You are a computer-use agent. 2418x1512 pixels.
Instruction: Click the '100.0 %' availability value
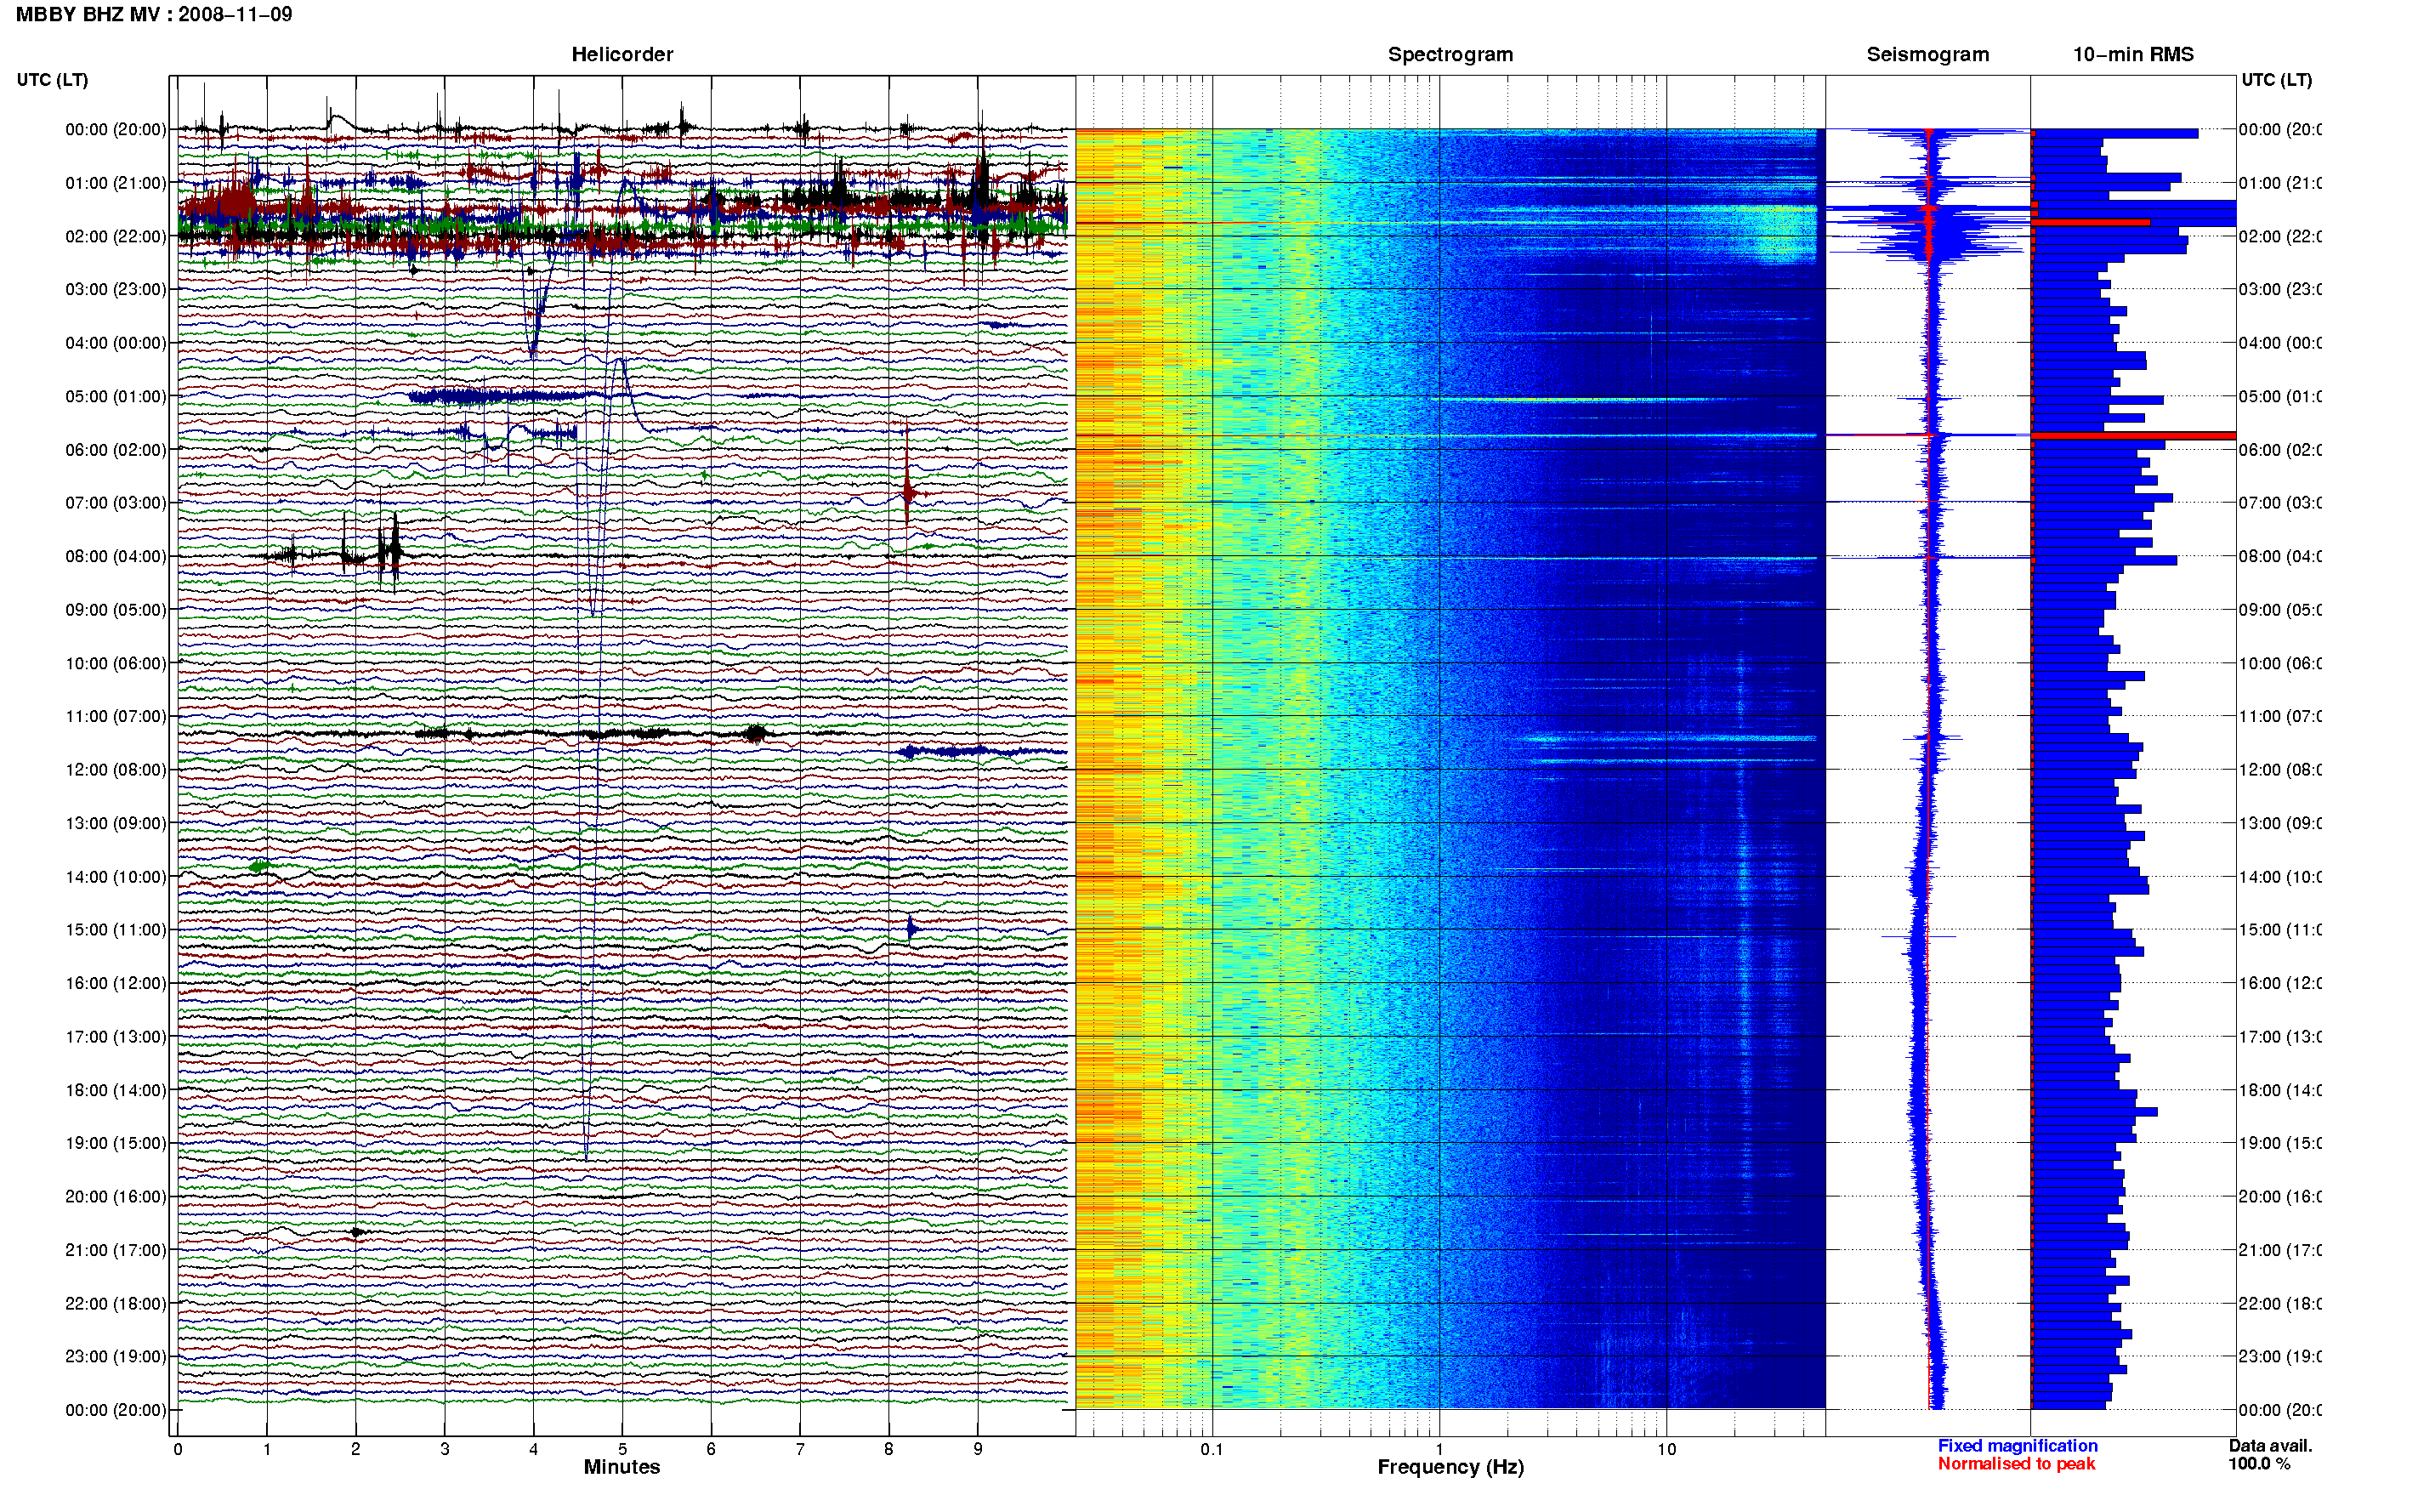(x=2259, y=1464)
